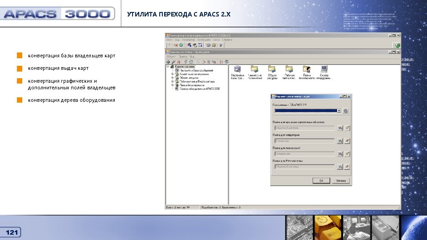Click the Папка для полномочий input field
The height and width of the screenshot is (240, 427).
click(x=304, y=154)
